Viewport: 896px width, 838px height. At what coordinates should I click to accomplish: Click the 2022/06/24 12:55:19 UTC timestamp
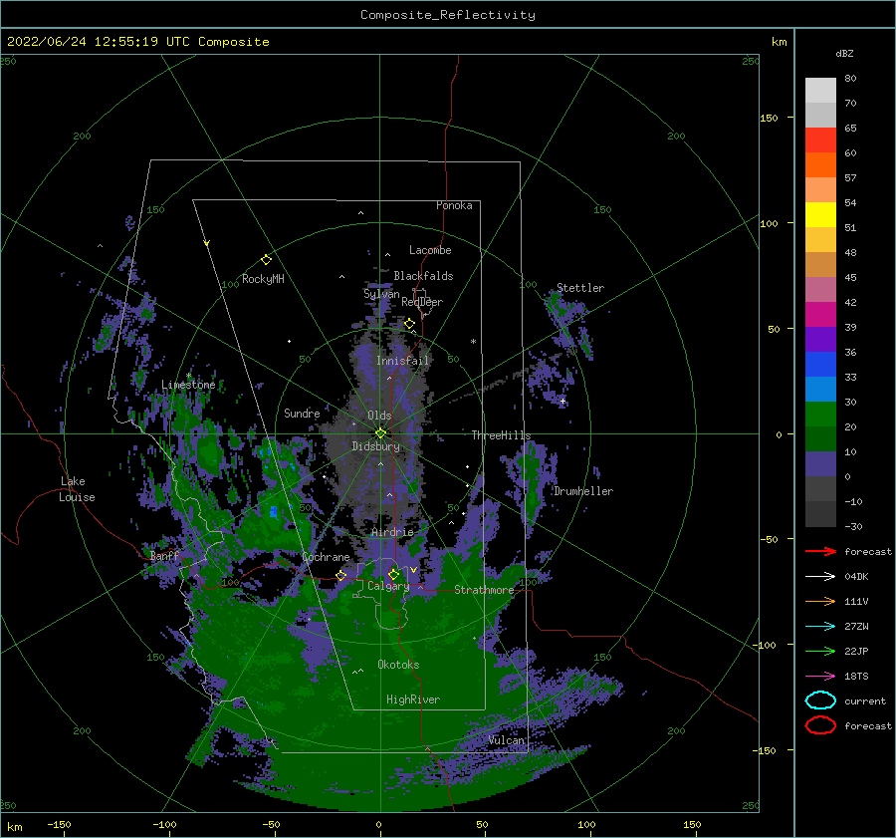point(99,42)
